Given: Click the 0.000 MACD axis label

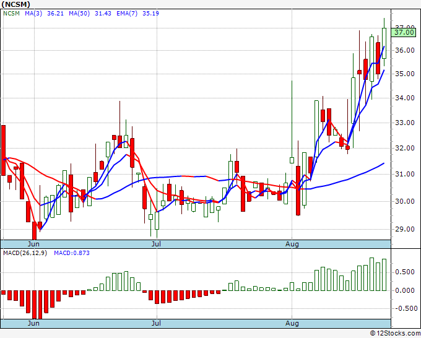Looking at the screenshot, I should (405, 290).
